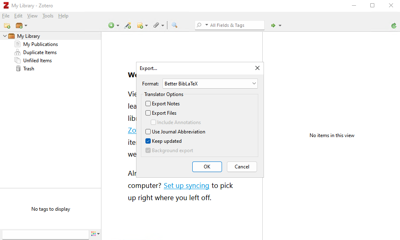Open the Format dropdown Better BibLaTeX
Viewport: 400px width, 240px height.
click(x=210, y=83)
